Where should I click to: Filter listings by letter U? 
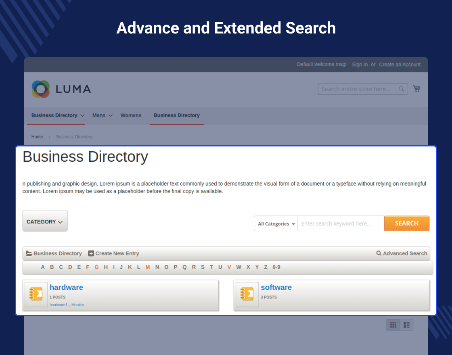220,267
